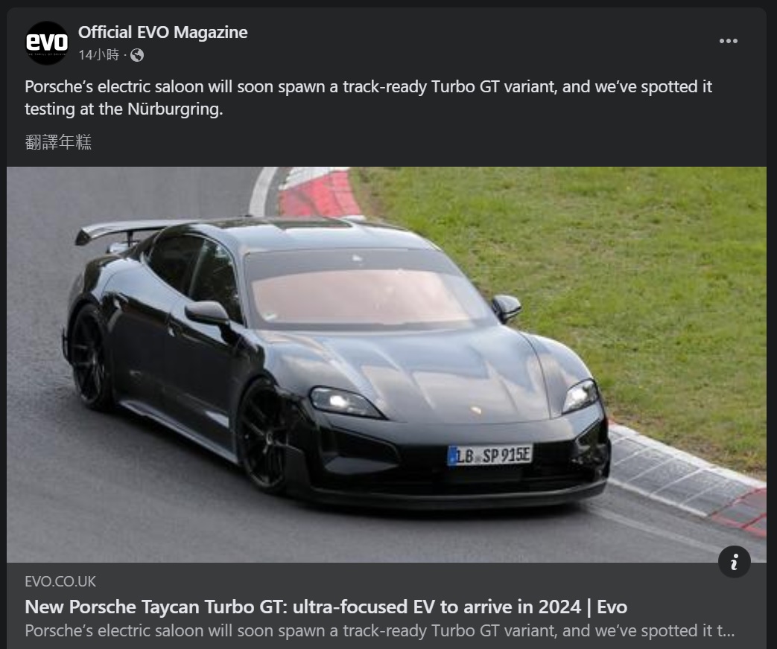Open the New Porsche Taycan Turbo GT headline

coord(326,607)
